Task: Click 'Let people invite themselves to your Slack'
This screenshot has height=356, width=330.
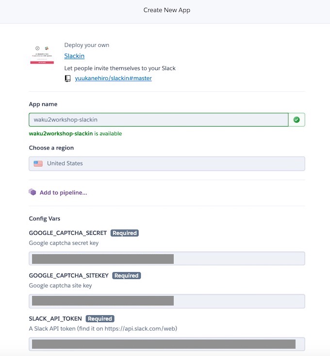Action: pos(120,68)
